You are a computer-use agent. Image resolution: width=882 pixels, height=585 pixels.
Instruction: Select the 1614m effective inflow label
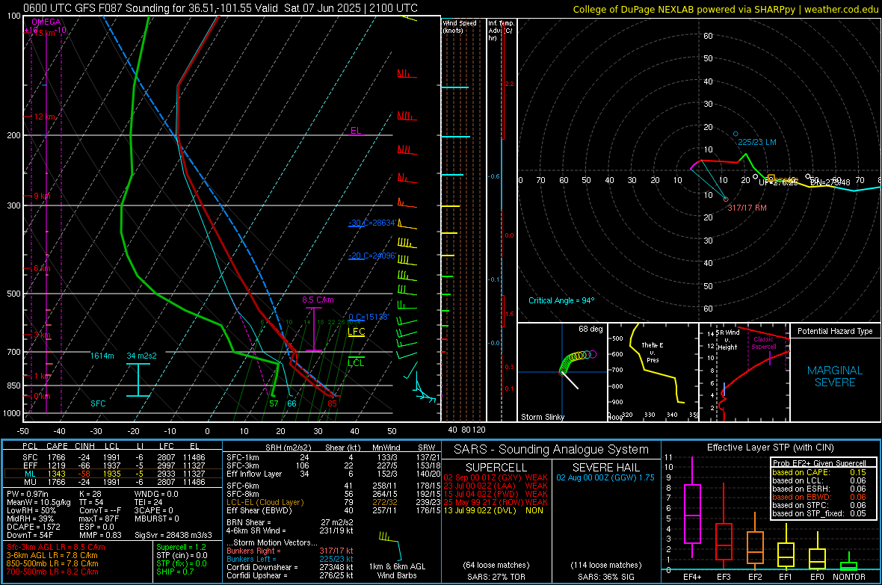102,356
